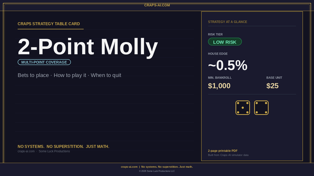Click the NO SYSTEMS. NO SUPERSTITION. JUST MATH. slogan
Viewport: 314px width, 176px height.
point(63,146)
